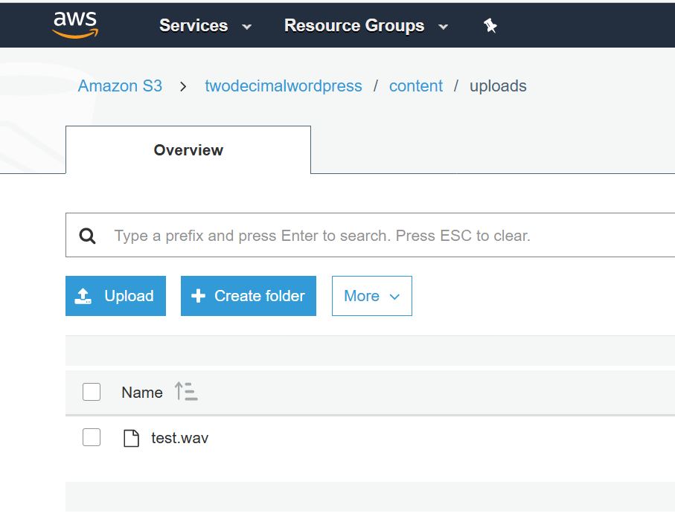
Task: Navigate to the content folder breadcrumb
Action: [416, 86]
